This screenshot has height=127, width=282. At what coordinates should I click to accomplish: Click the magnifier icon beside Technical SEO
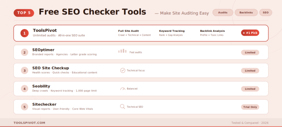123,106
